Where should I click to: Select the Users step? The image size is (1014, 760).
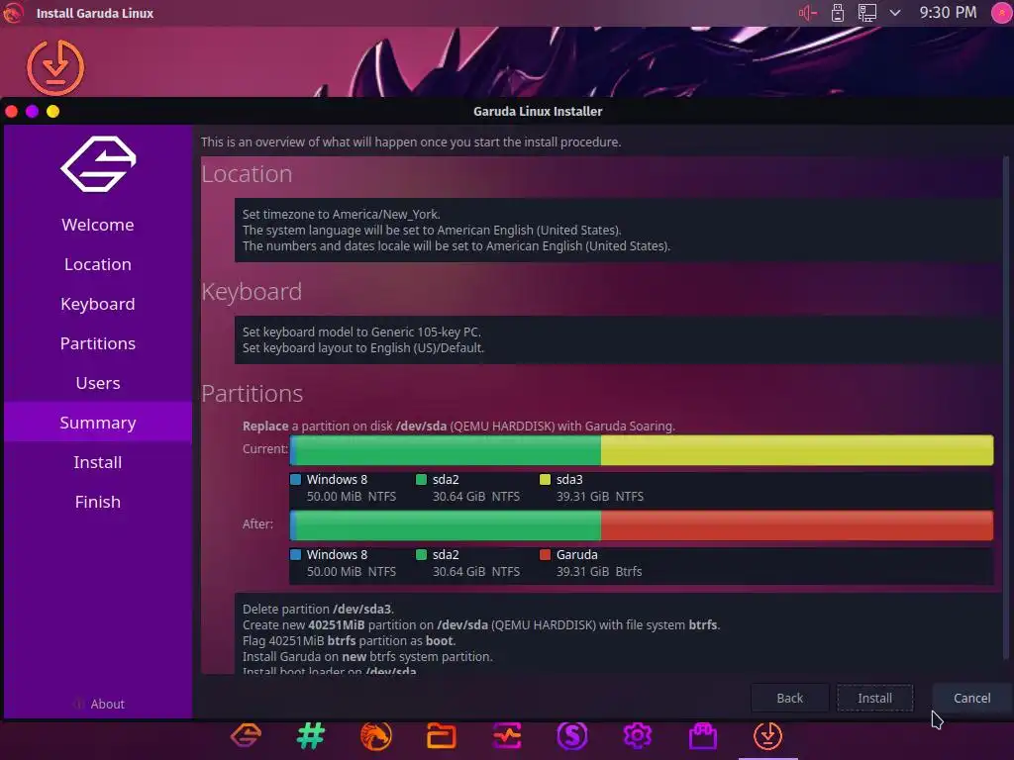click(x=98, y=383)
